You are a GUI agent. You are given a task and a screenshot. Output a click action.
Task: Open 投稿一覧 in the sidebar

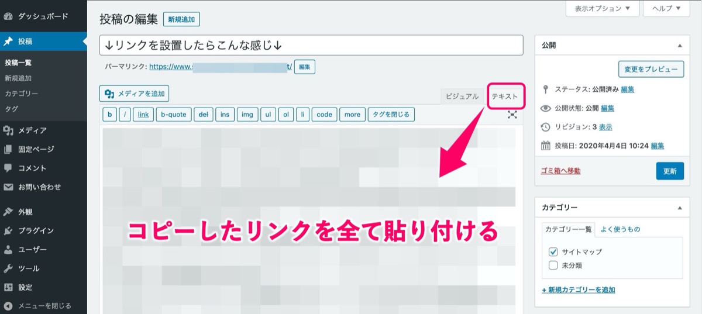(x=18, y=63)
